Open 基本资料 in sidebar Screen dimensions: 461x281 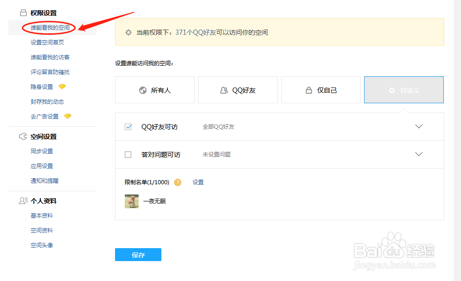[x=42, y=216]
